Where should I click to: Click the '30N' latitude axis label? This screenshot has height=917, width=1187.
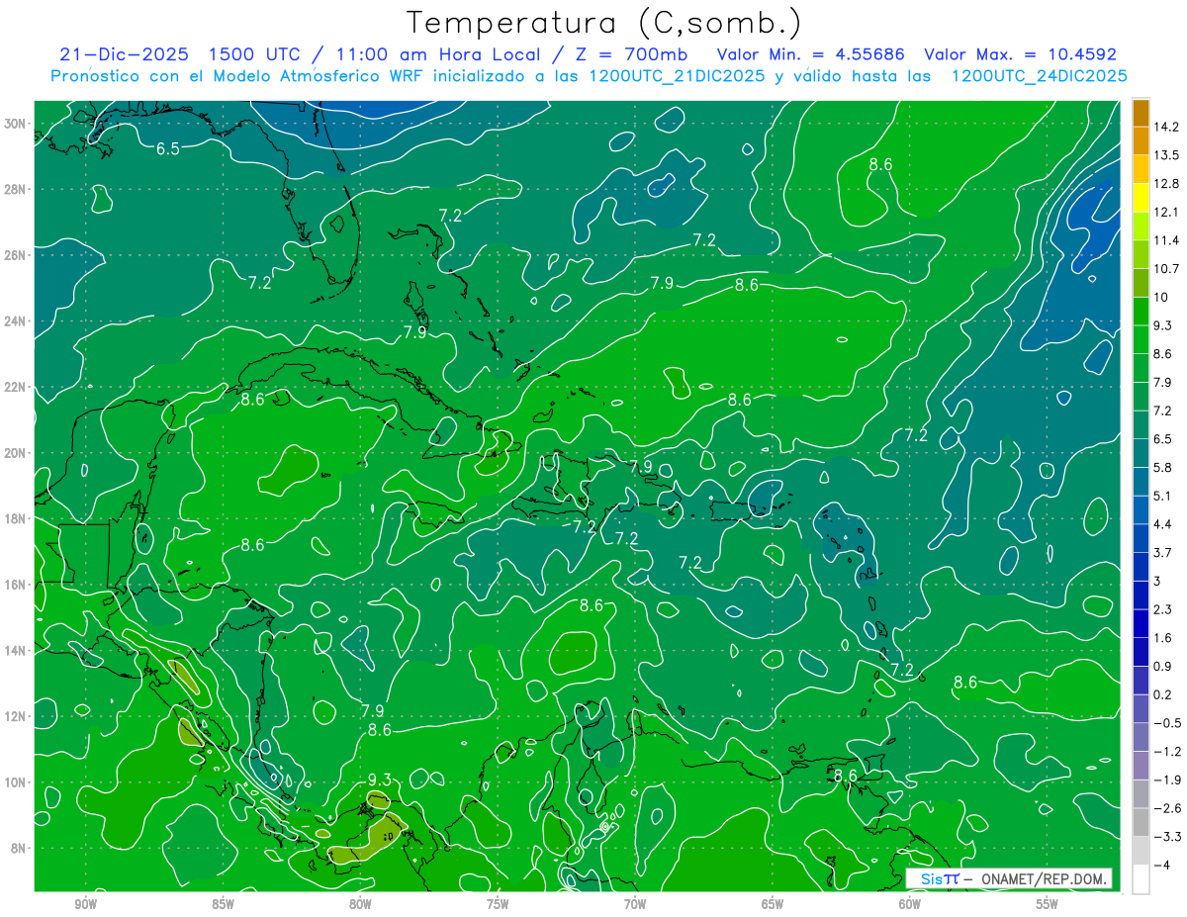[17, 124]
